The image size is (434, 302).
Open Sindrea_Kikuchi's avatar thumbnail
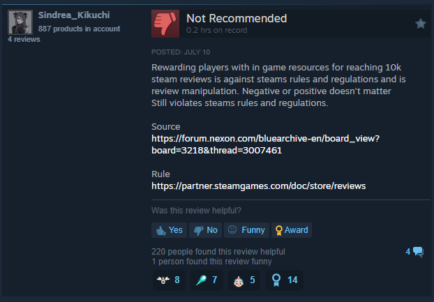click(20, 22)
